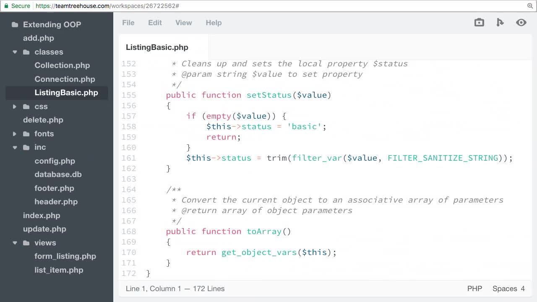Open Collection.php in the file tree
The width and height of the screenshot is (537, 302).
pos(62,65)
